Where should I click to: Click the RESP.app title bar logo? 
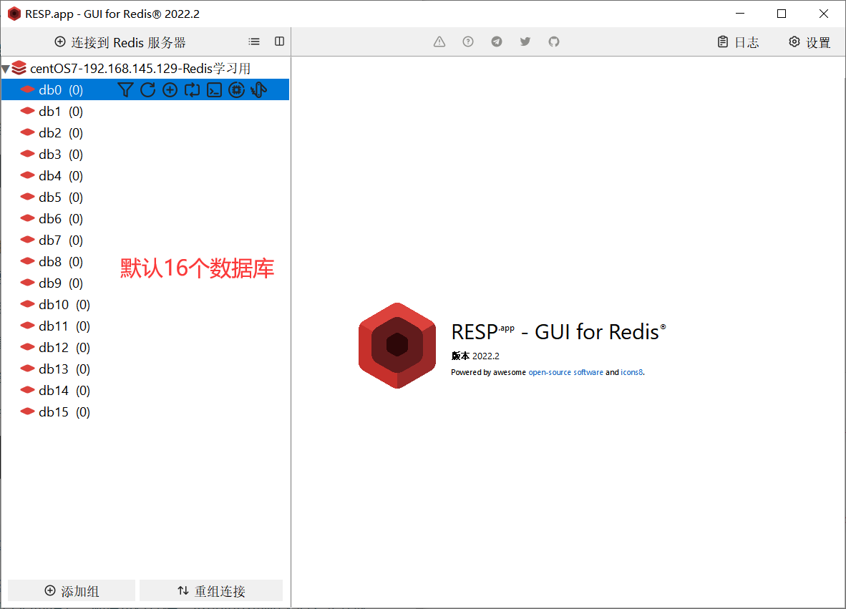click(14, 14)
